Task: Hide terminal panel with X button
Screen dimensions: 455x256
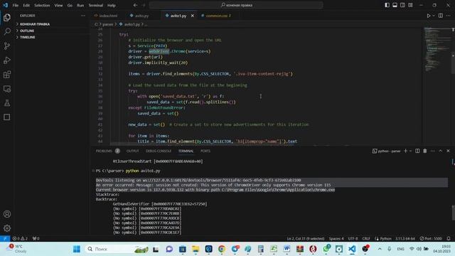Action: [x=448, y=151]
